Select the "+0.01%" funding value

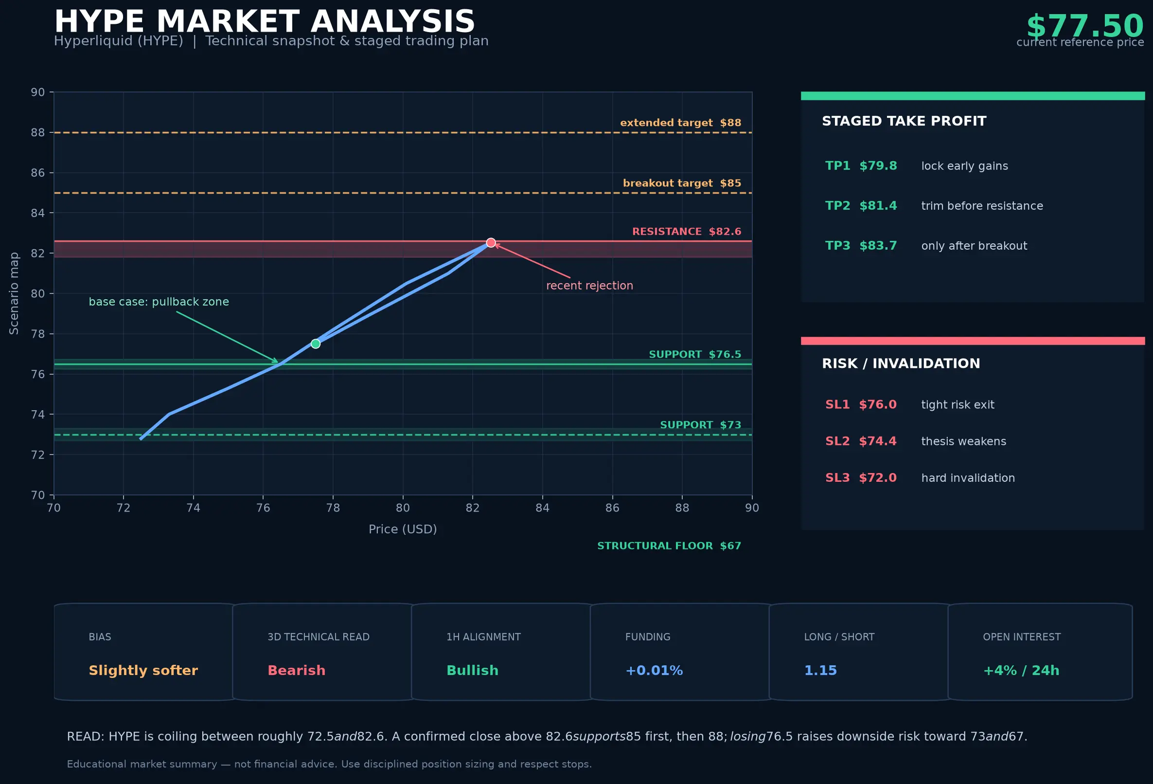(655, 671)
